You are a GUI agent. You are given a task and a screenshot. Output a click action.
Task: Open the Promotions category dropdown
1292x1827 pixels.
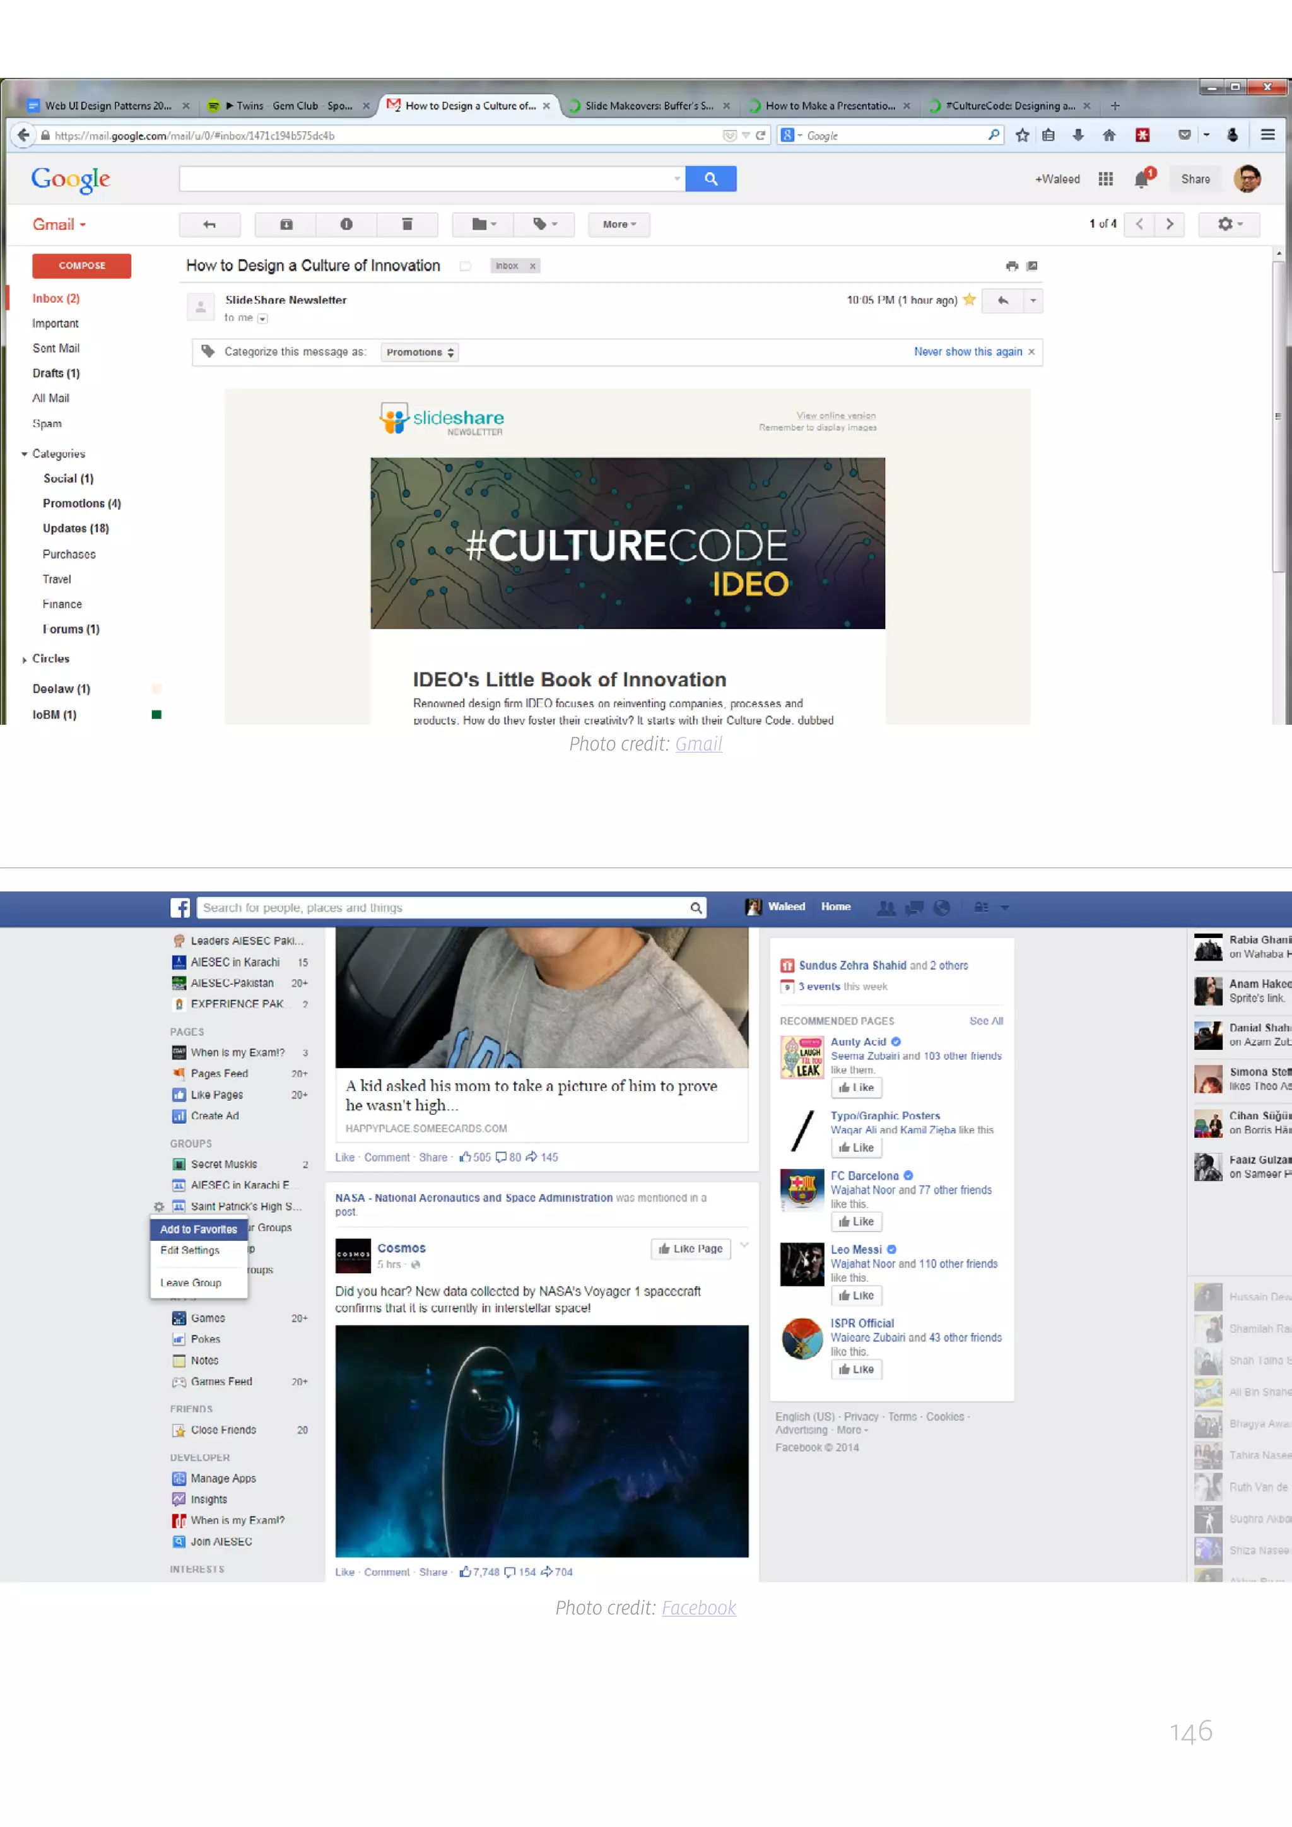[x=420, y=352]
